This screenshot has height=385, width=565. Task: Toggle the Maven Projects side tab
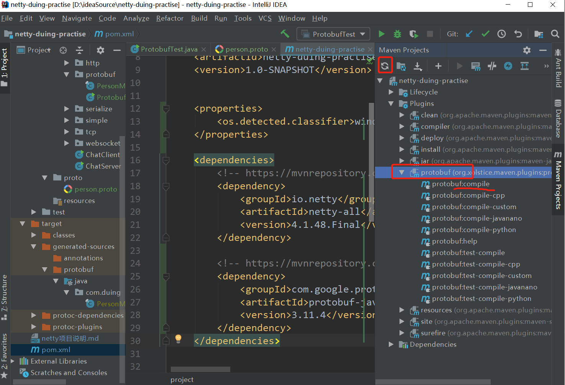click(558, 180)
